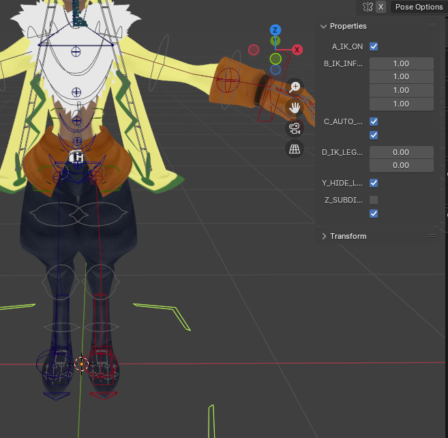Click the blue Z axis on gizmo
Screen dimensions: 448x438
[x=275, y=30]
